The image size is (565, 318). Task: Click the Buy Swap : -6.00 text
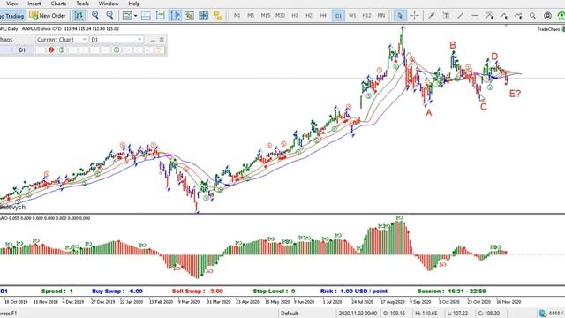(x=117, y=291)
